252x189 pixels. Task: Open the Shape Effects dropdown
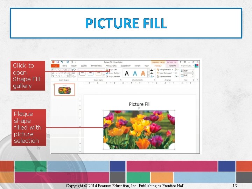pyautogui.click(x=113, y=77)
